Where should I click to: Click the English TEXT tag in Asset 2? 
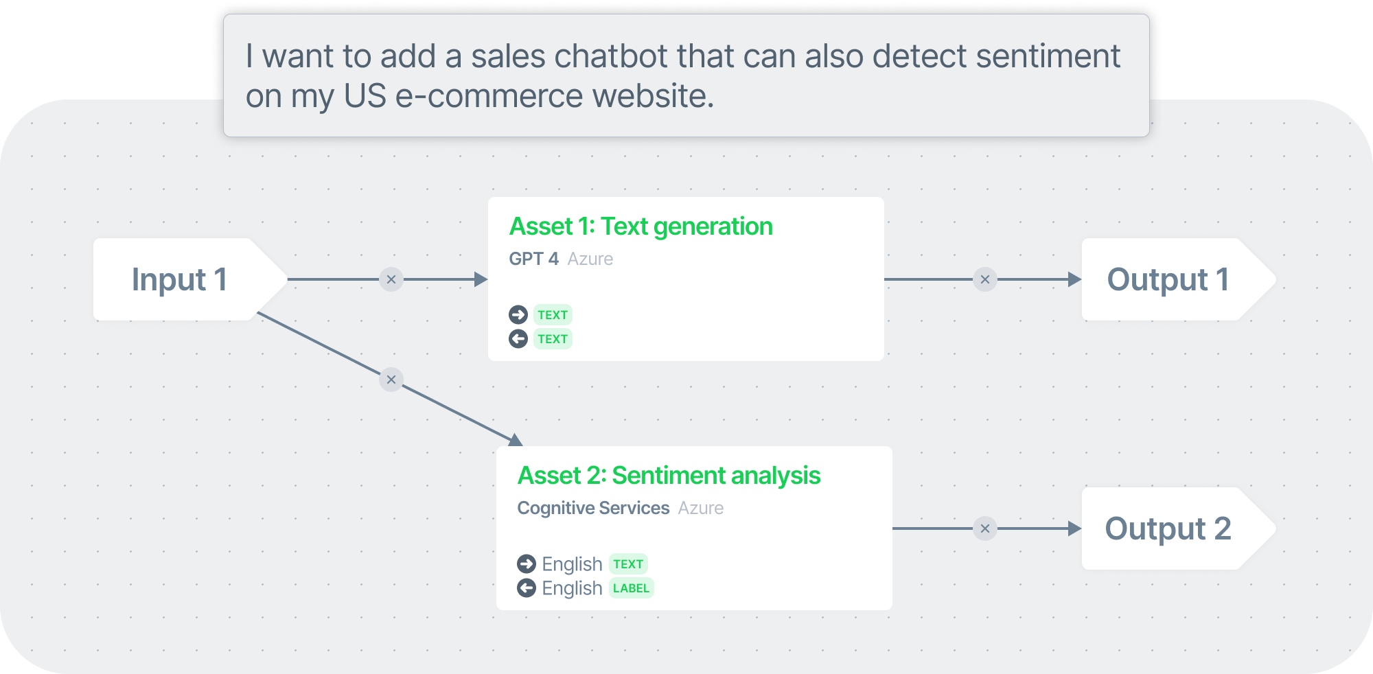click(x=628, y=564)
